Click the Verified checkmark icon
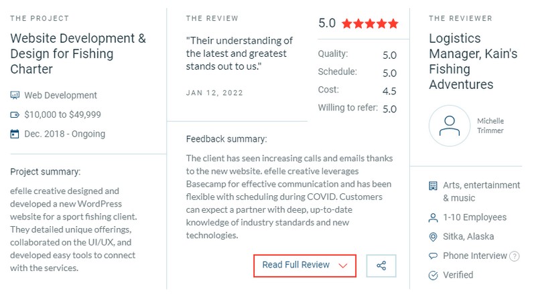Viewport: 534px width, 303px height. 433,275
